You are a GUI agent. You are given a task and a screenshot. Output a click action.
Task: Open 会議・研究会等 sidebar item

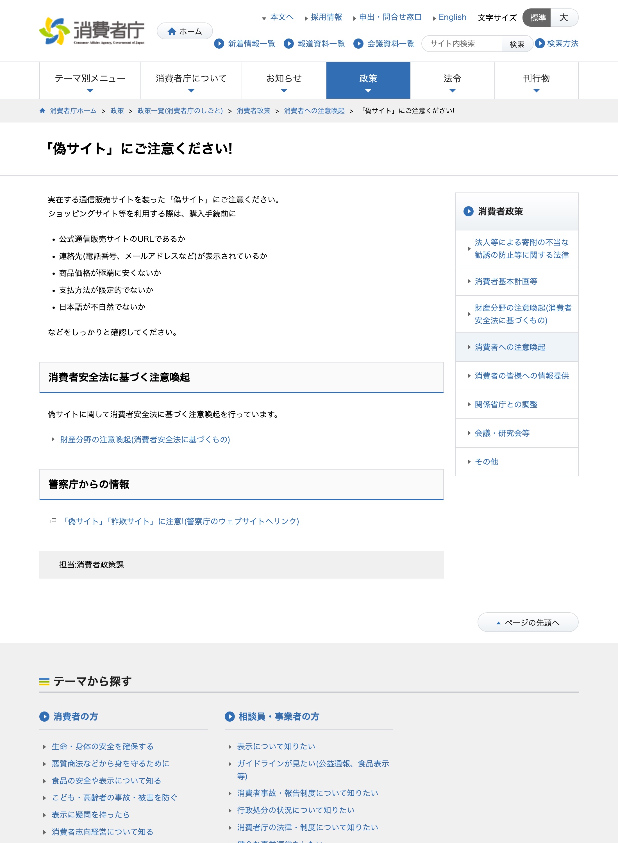coord(517,433)
